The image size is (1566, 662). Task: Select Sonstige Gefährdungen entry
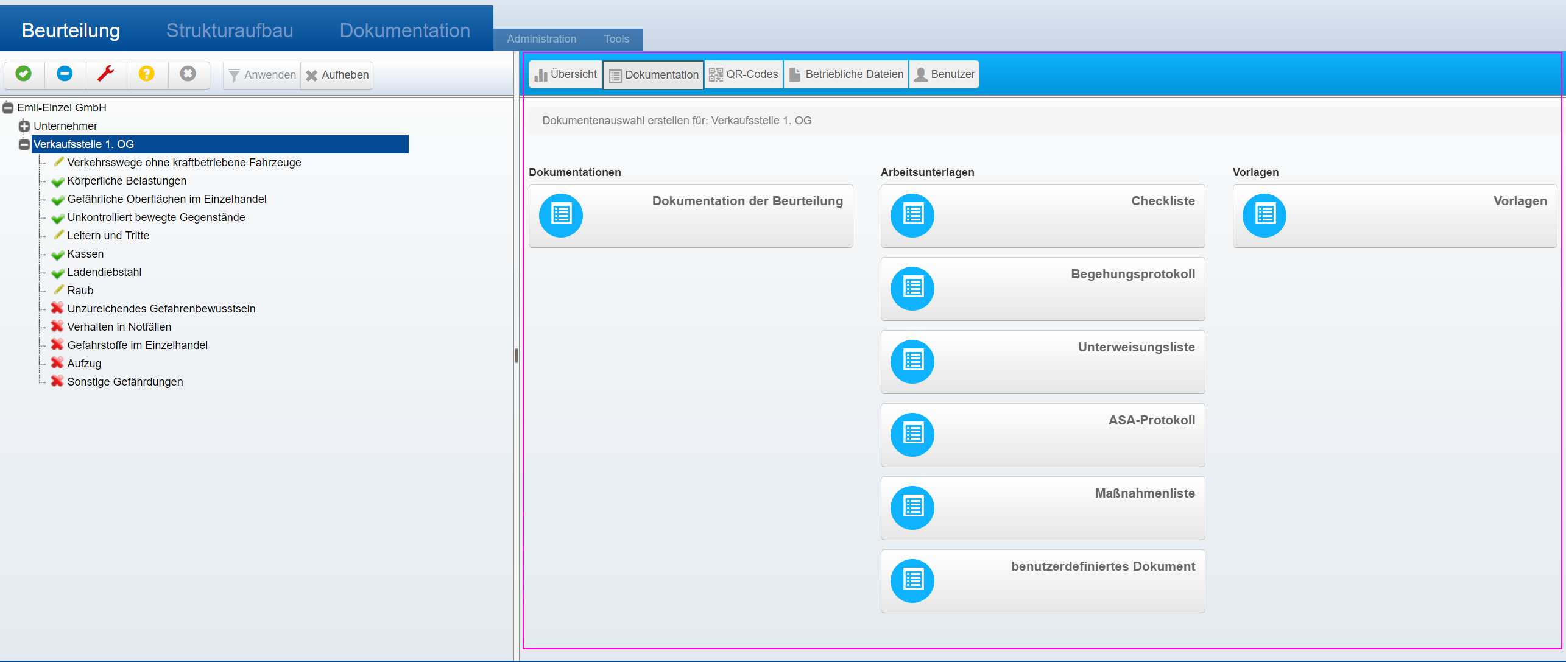(x=125, y=382)
